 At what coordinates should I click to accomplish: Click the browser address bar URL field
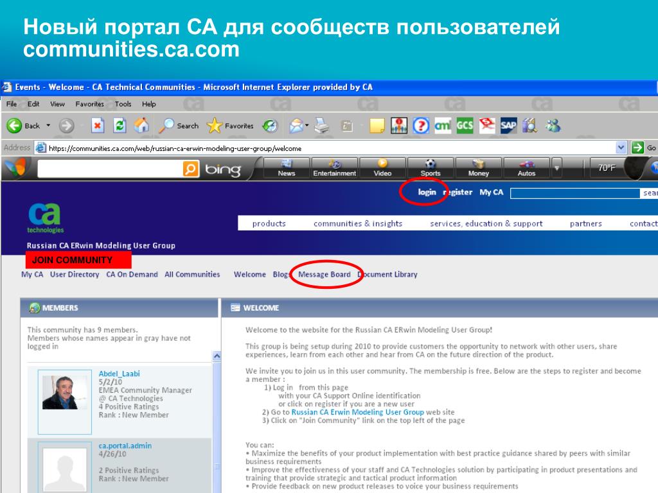[x=325, y=148]
